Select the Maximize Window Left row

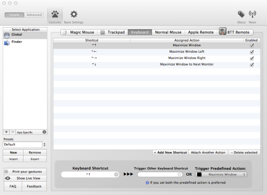[156, 52]
